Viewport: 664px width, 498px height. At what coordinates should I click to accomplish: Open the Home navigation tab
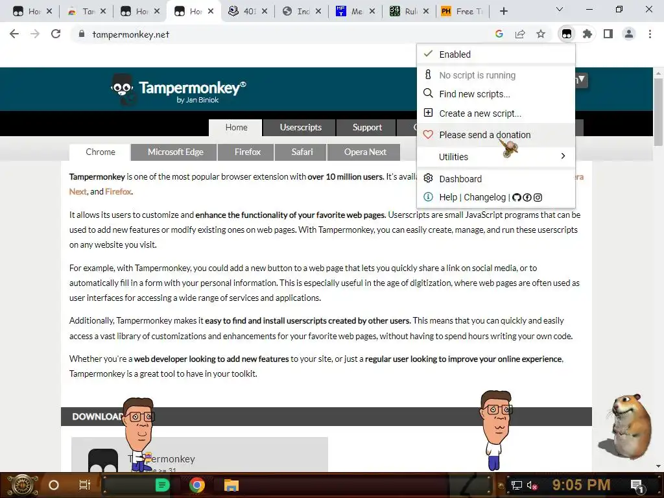click(x=236, y=128)
